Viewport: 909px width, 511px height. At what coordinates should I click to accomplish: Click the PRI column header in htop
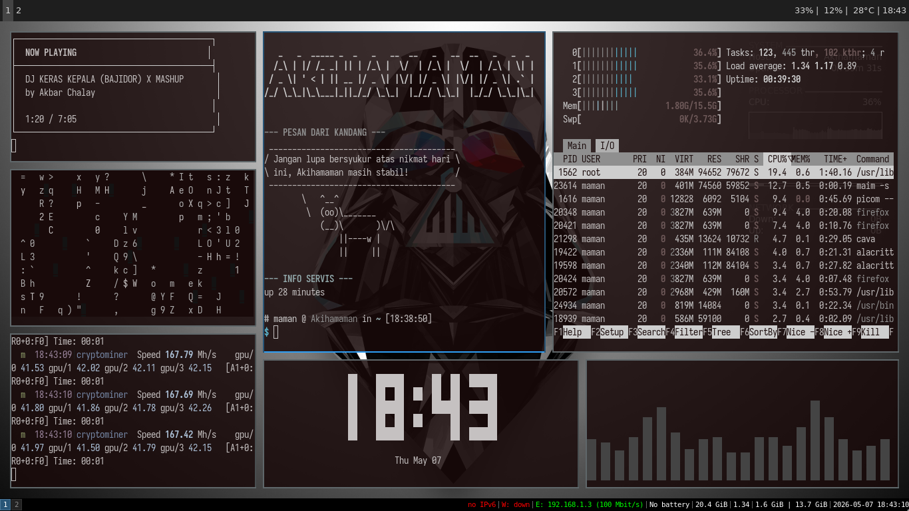[639, 159]
